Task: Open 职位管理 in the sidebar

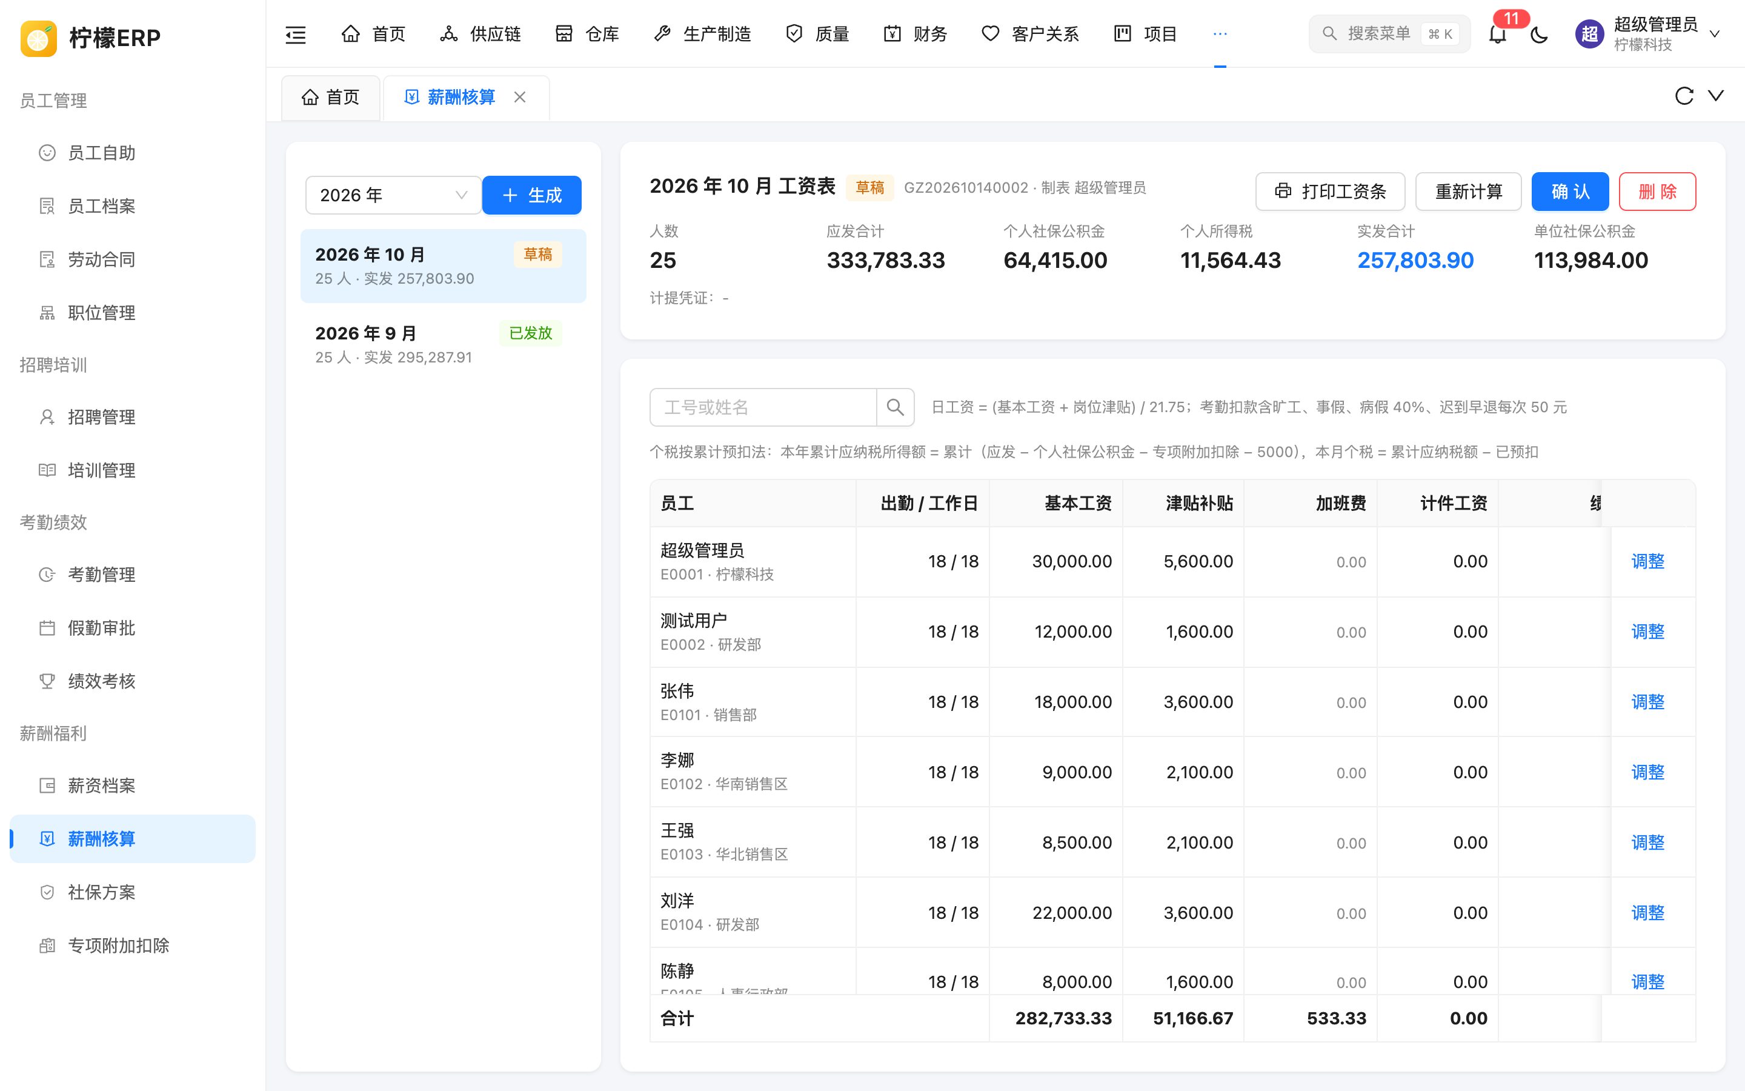Action: click(x=133, y=313)
